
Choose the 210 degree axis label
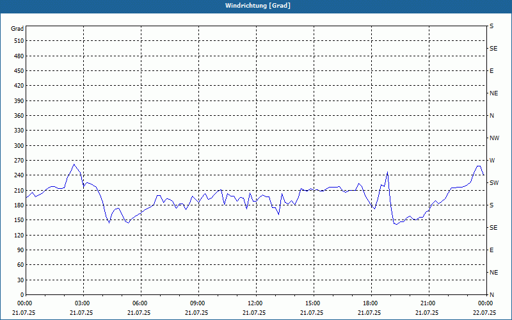coord(19,190)
